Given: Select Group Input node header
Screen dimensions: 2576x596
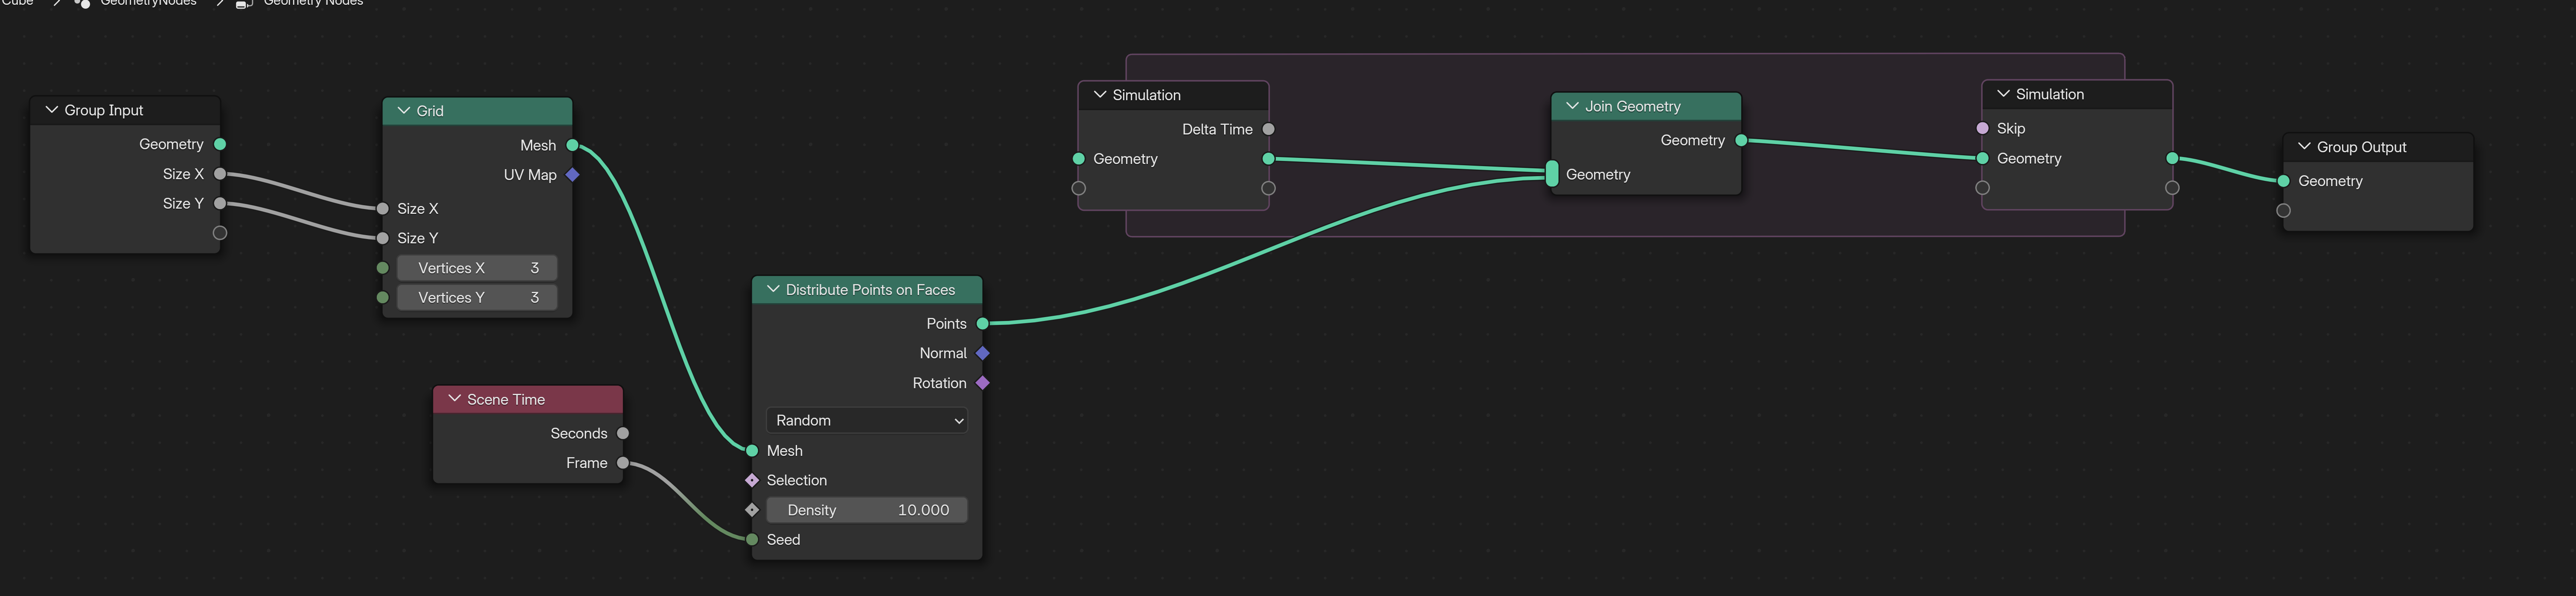Looking at the screenshot, I should pyautogui.click(x=125, y=110).
